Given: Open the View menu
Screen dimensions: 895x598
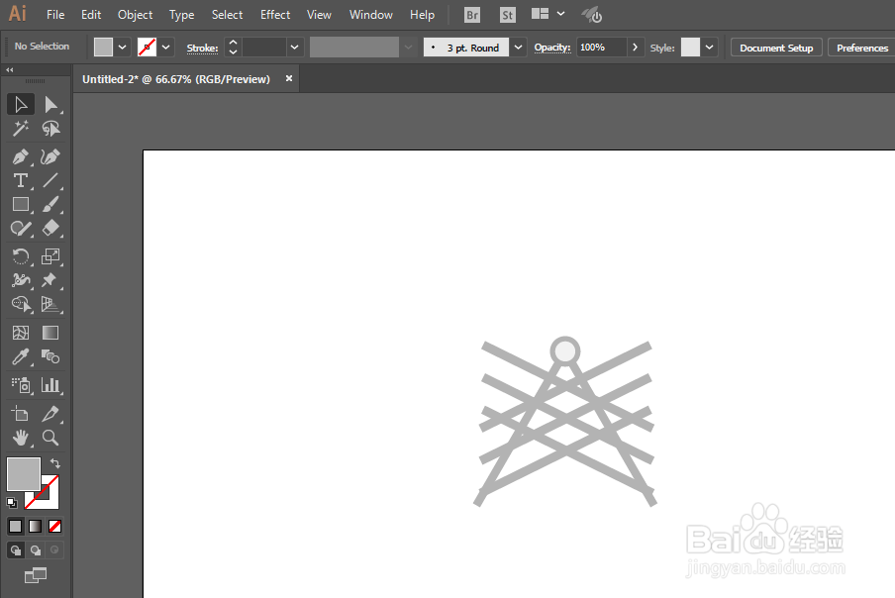Looking at the screenshot, I should 319,15.
